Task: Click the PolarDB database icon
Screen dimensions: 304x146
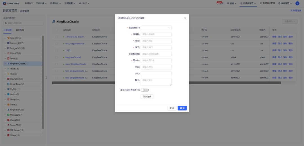Action: point(8,38)
